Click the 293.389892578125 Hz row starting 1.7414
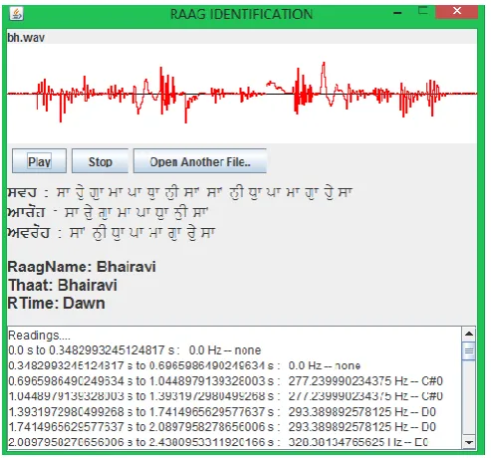The height and width of the screenshot is (458, 491). (x=222, y=427)
